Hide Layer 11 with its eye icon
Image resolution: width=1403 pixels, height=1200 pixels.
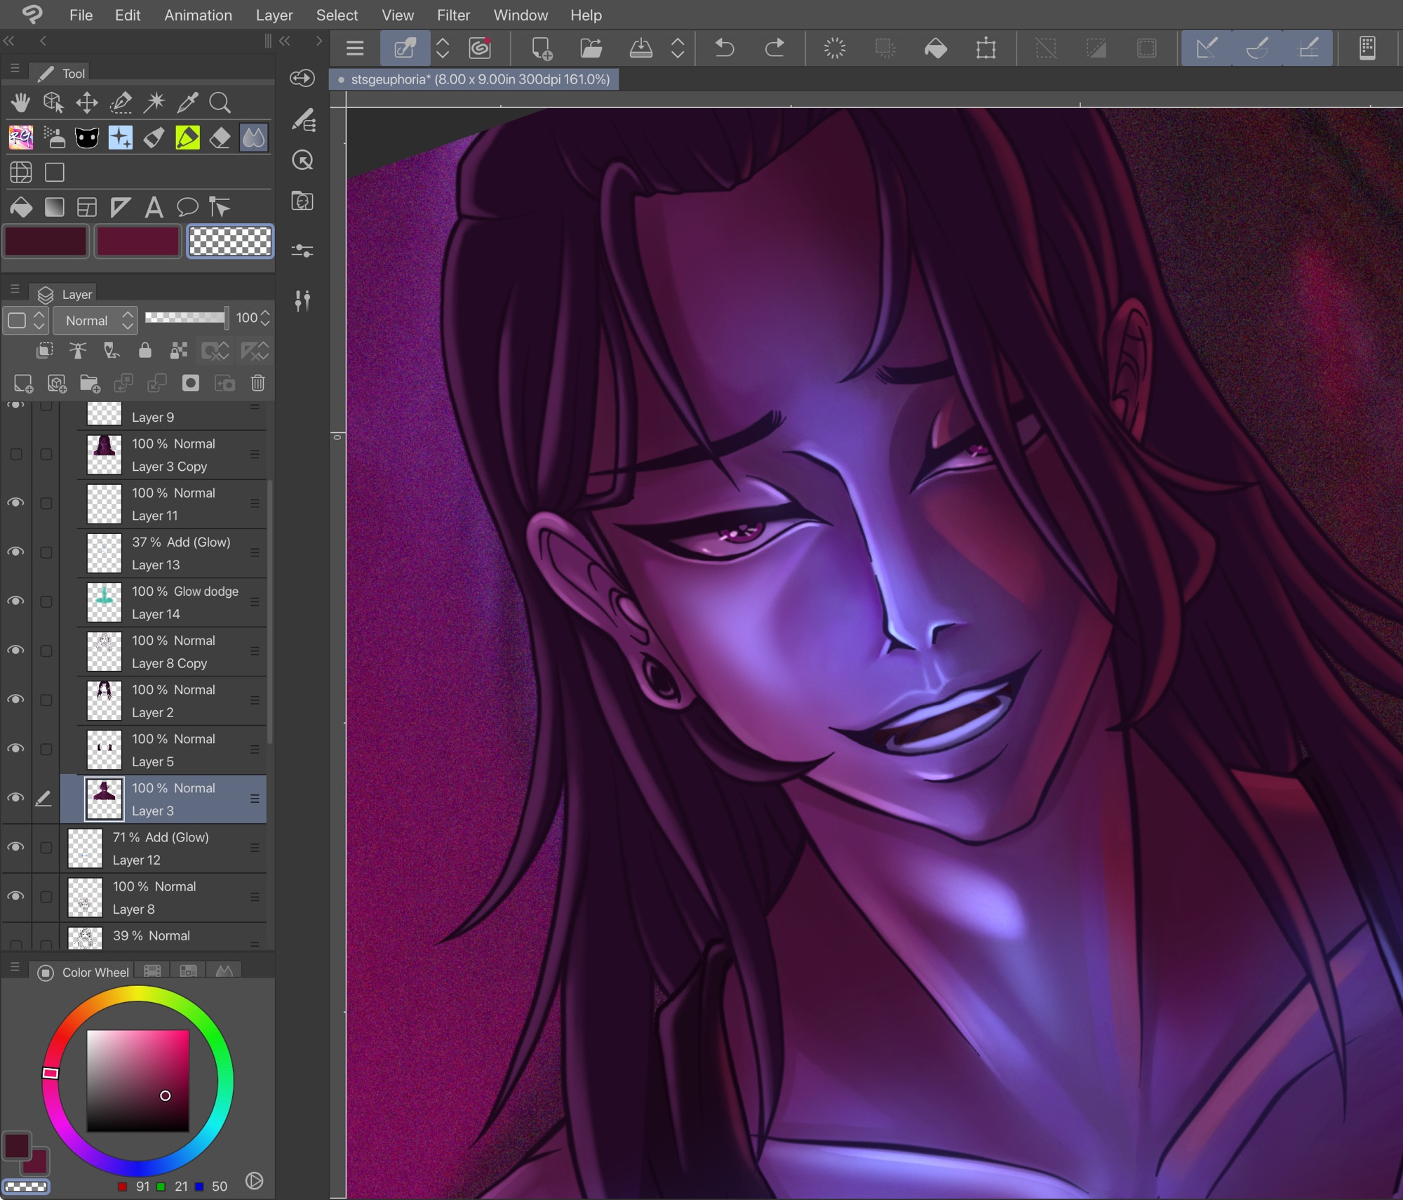15,503
